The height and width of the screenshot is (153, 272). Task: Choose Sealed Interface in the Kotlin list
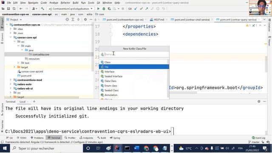[133, 76]
